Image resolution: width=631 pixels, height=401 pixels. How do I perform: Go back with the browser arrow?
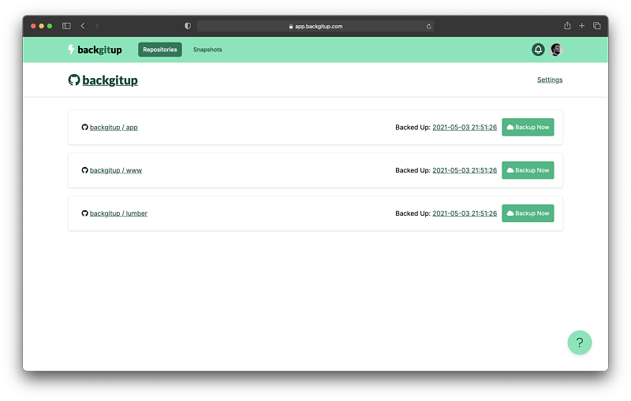[x=83, y=26]
